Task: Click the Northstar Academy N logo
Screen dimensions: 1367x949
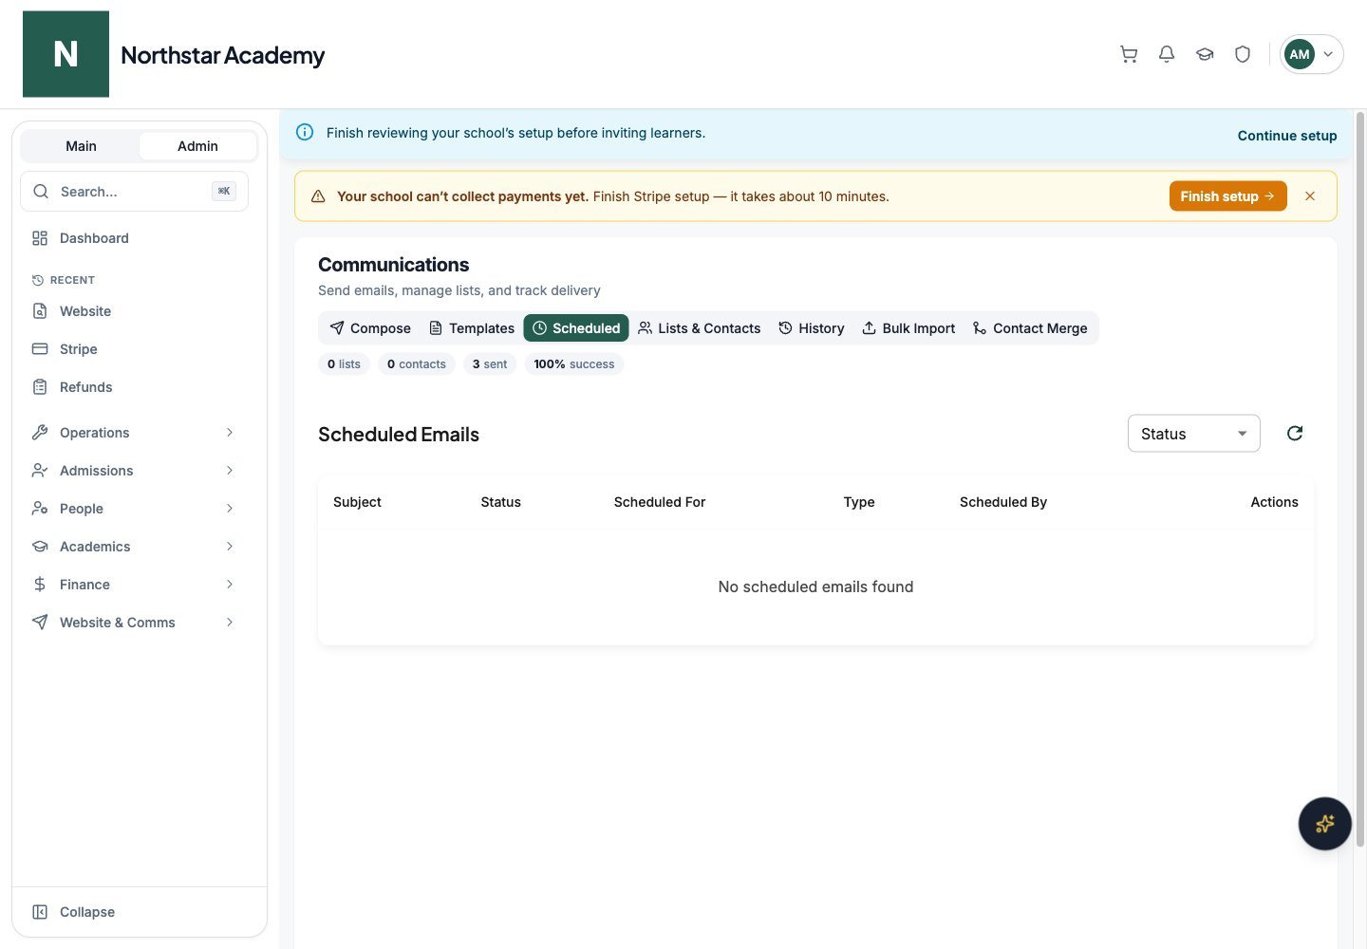Action: coord(66,54)
